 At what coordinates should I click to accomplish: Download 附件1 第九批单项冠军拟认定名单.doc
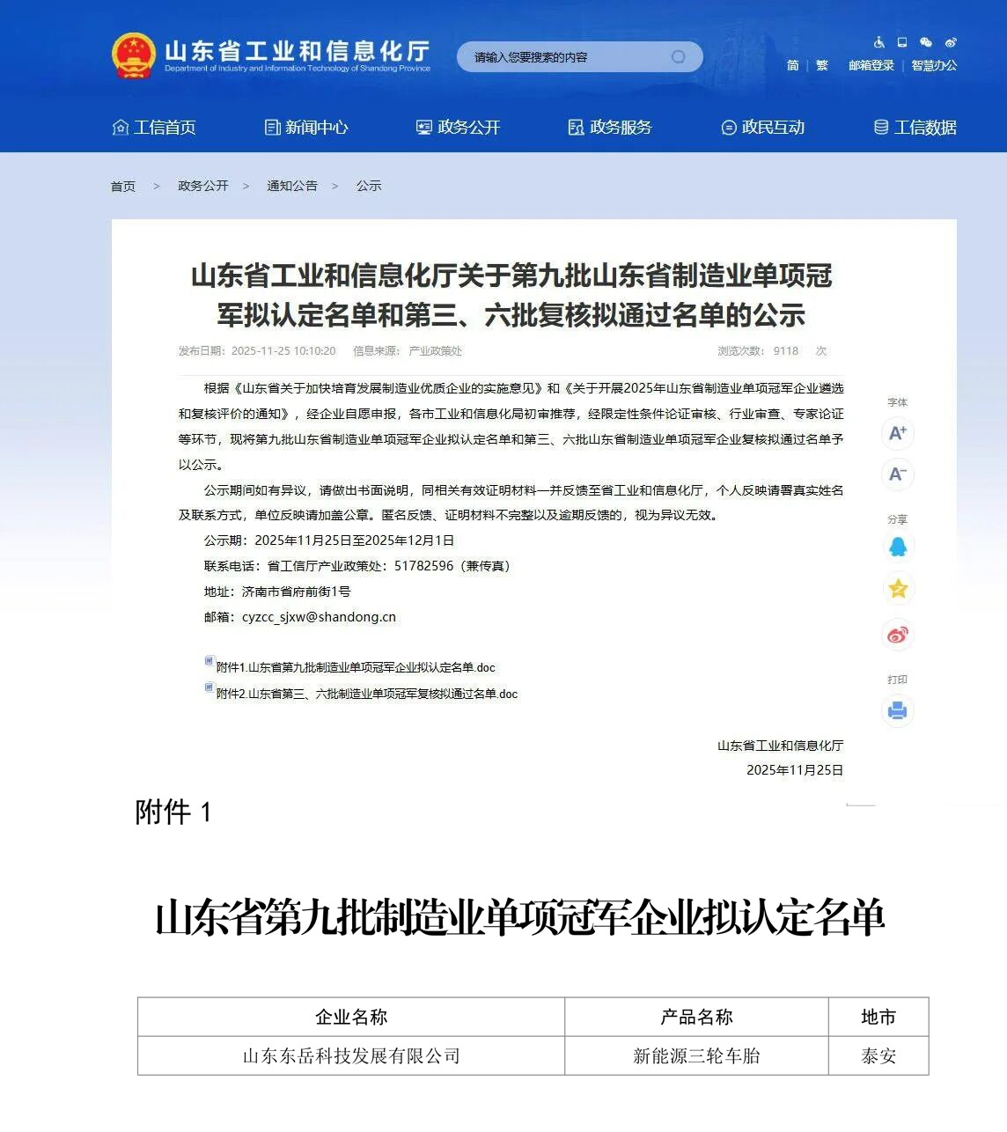[356, 667]
